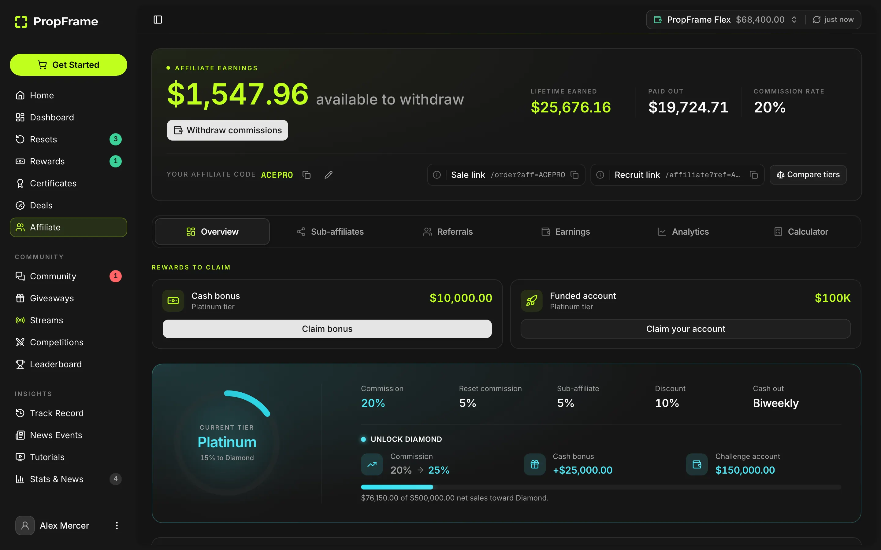
Task: Copy the Recruit link
Action: [753, 175]
